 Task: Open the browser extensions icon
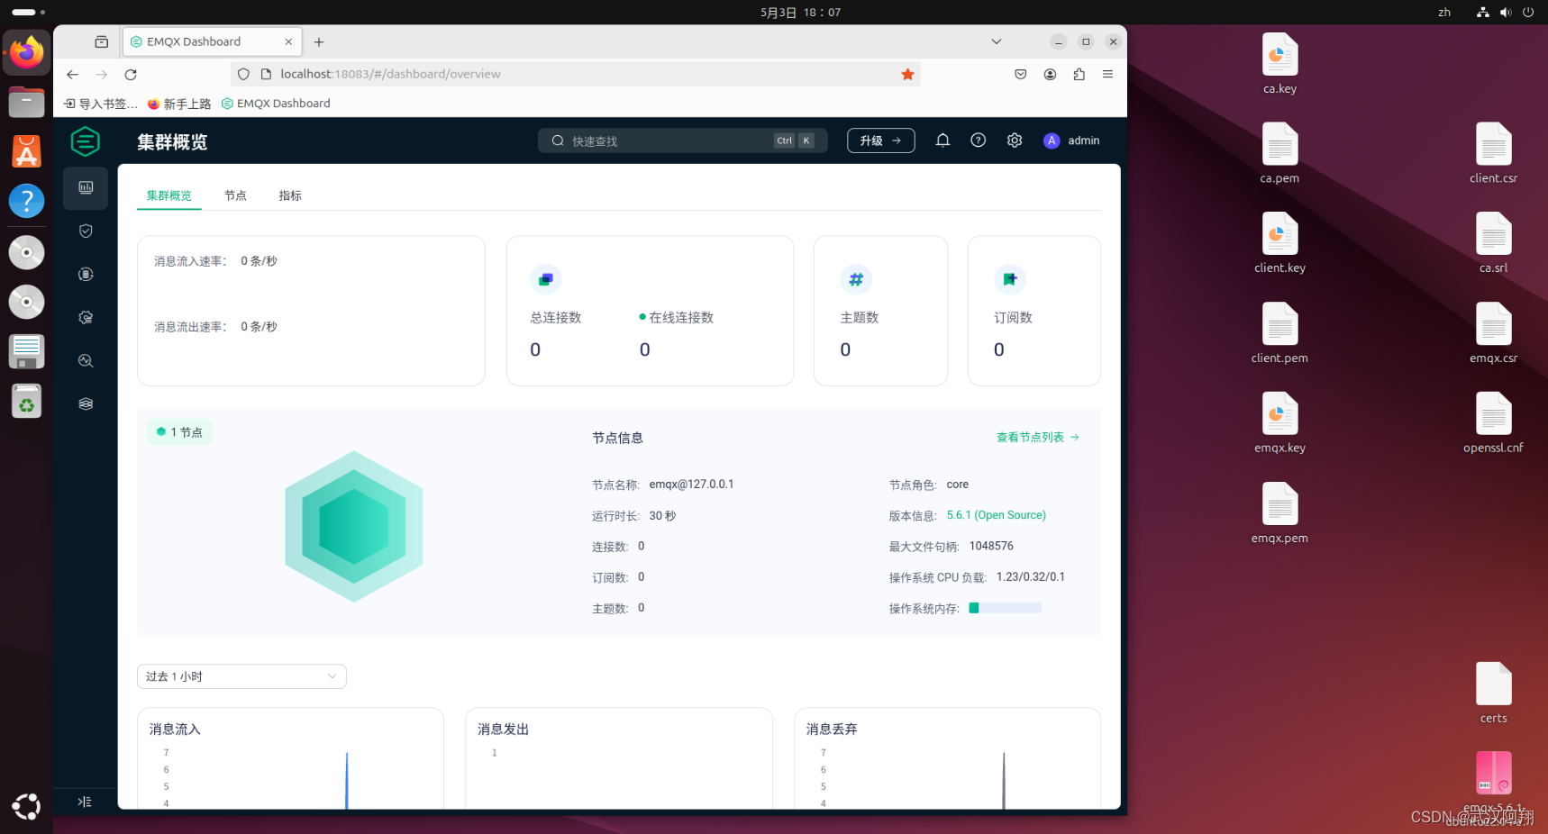(1079, 74)
